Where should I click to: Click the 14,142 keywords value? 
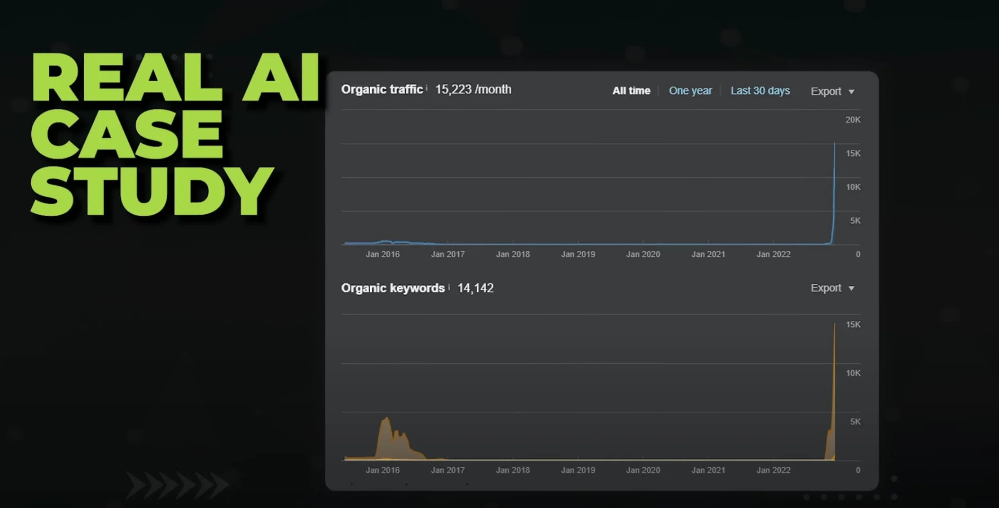tap(475, 288)
